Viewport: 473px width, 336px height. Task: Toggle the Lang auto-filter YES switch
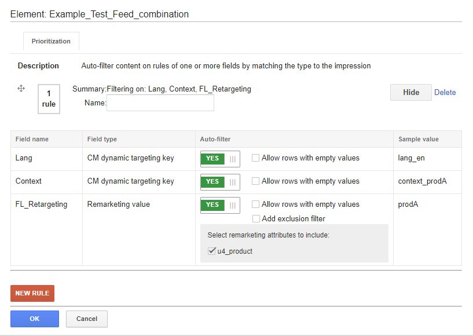click(220, 159)
